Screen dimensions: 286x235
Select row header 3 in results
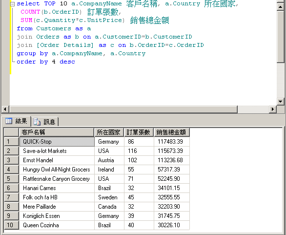click(11, 160)
